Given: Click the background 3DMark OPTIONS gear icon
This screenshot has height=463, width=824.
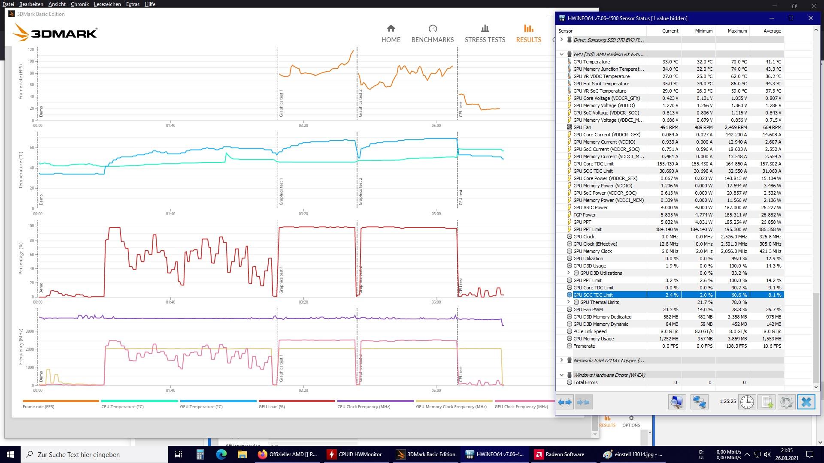Looking at the screenshot, I should 631,418.
